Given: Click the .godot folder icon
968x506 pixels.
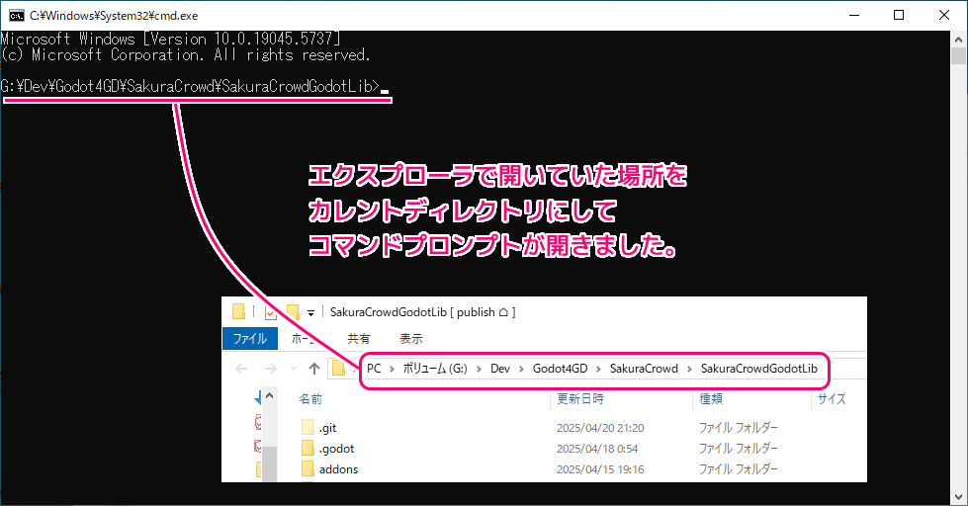Looking at the screenshot, I should 308,448.
